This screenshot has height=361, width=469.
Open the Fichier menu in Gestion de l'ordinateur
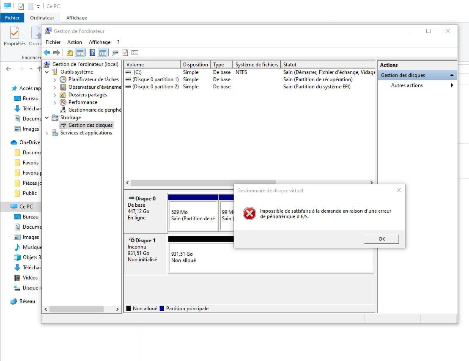click(x=53, y=42)
